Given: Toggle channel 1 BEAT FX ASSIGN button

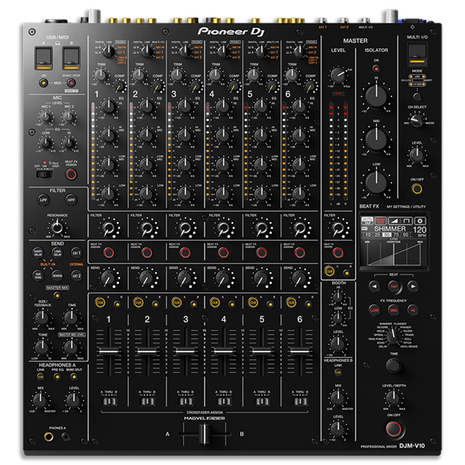Looking at the screenshot, I should click(x=108, y=253).
